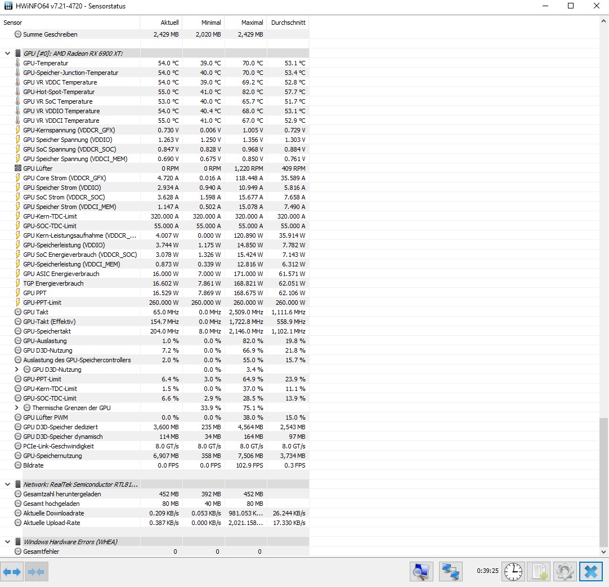Click the PCIe-Link-Geschwindigkeit circle icon
This screenshot has height=587, width=609.
(x=18, y=446)
